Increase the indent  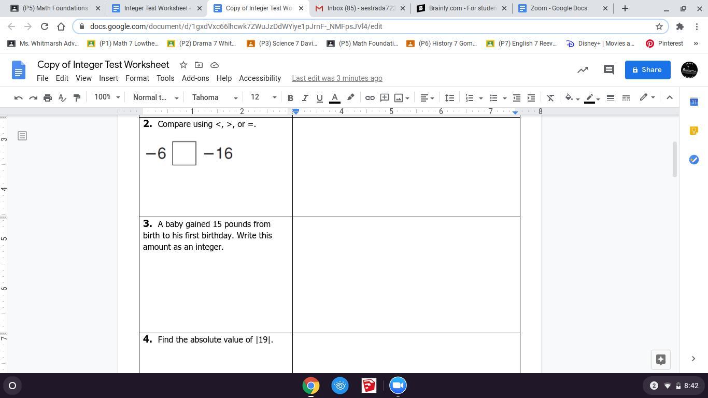tap(531, 97)
